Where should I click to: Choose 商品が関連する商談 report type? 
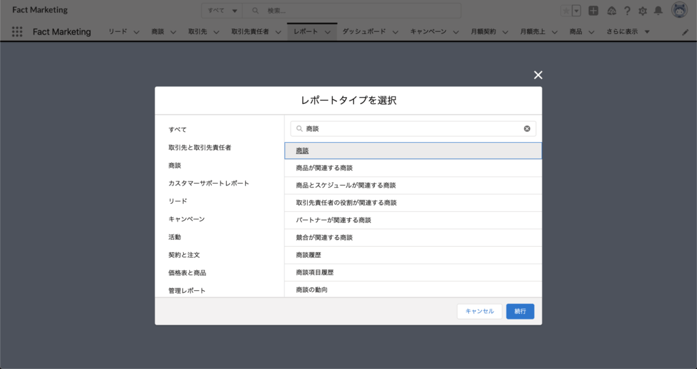(x=413, y=168)
